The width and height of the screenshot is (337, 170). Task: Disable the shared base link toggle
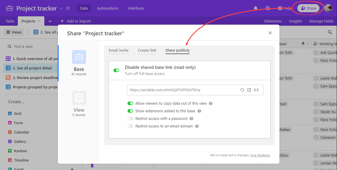[116, 70]
